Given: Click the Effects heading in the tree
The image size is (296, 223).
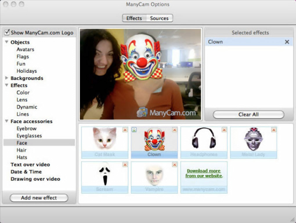Looking at the screenshot, I should coord(19,85).
